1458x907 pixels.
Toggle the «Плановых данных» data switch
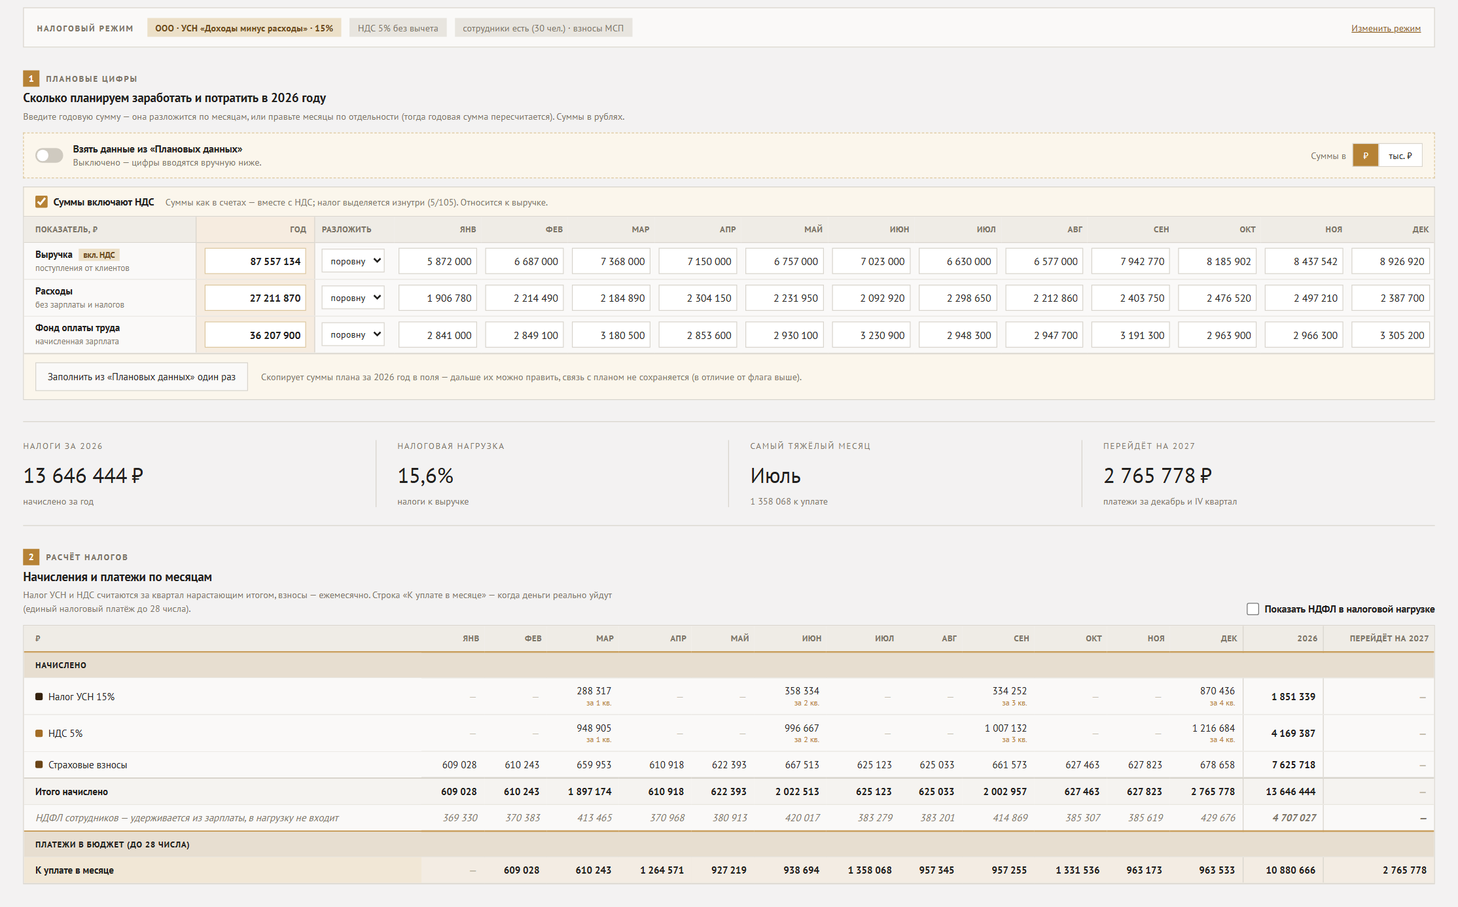tap(49, 156)
